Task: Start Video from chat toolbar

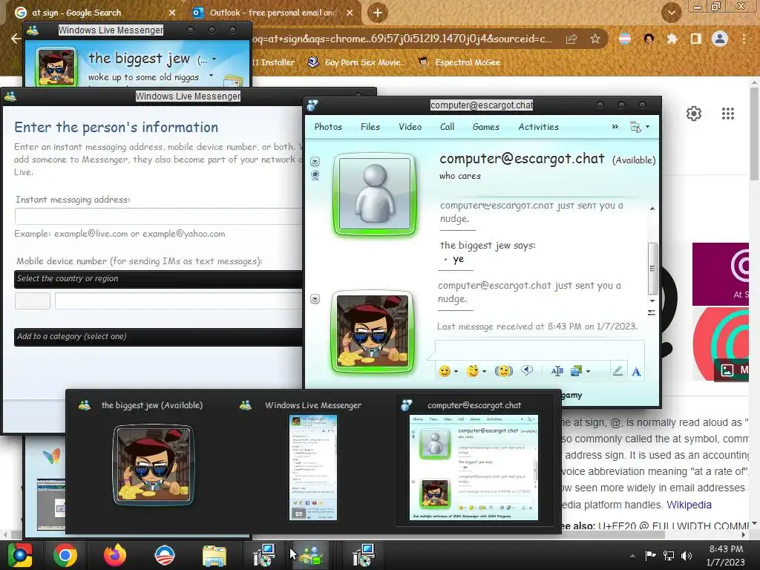Action: [410, 127]
